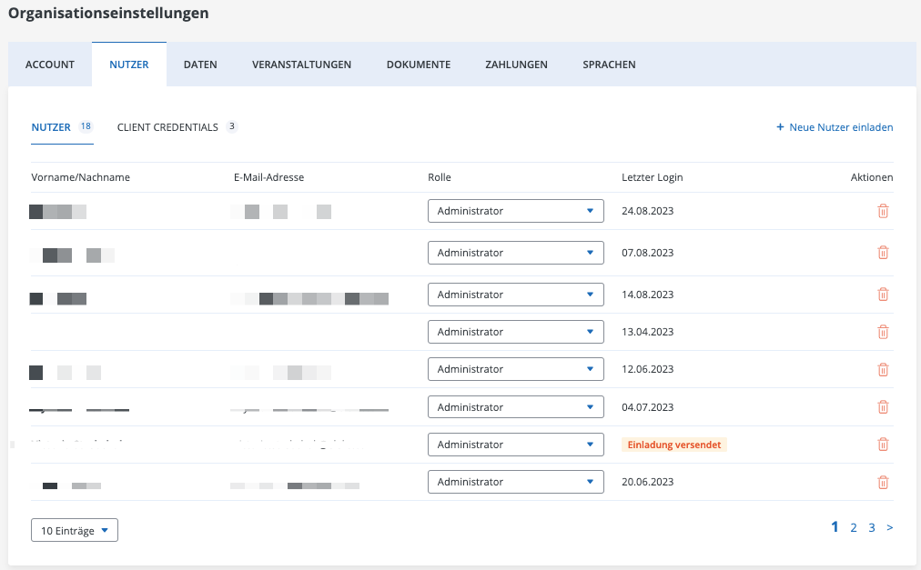
Task: Delete the user last logged in 24.08.2023
Action: click(882, 211)
